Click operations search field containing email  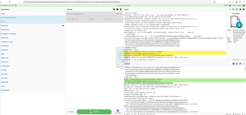point(33,13)
